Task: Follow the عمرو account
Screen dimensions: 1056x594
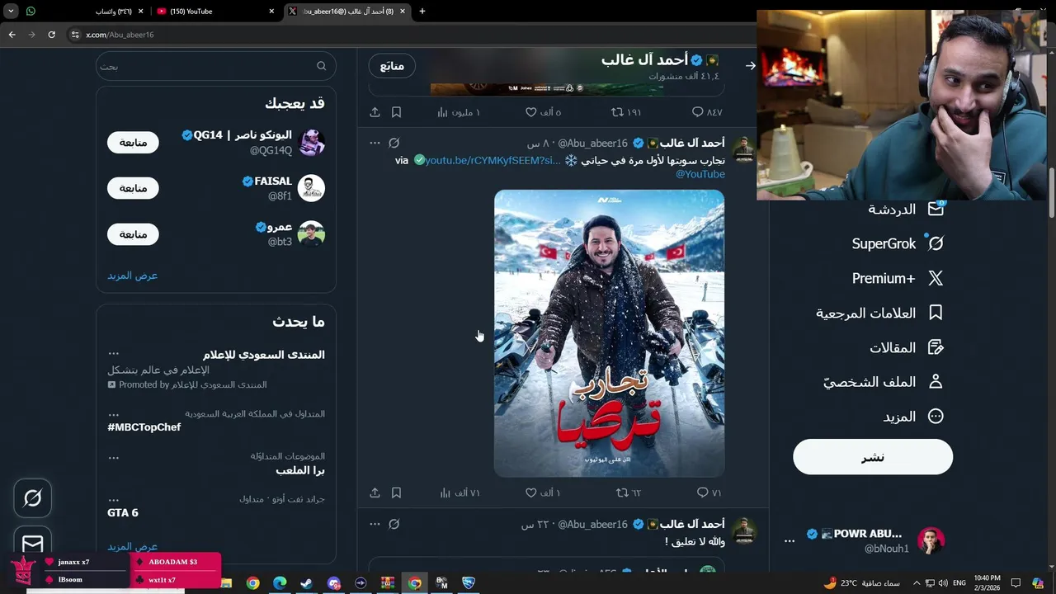Action: point(133,234)
